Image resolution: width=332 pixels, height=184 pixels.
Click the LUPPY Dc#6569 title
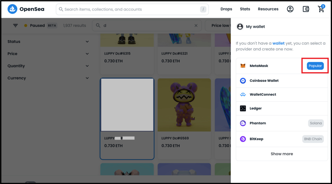[174, 138]
